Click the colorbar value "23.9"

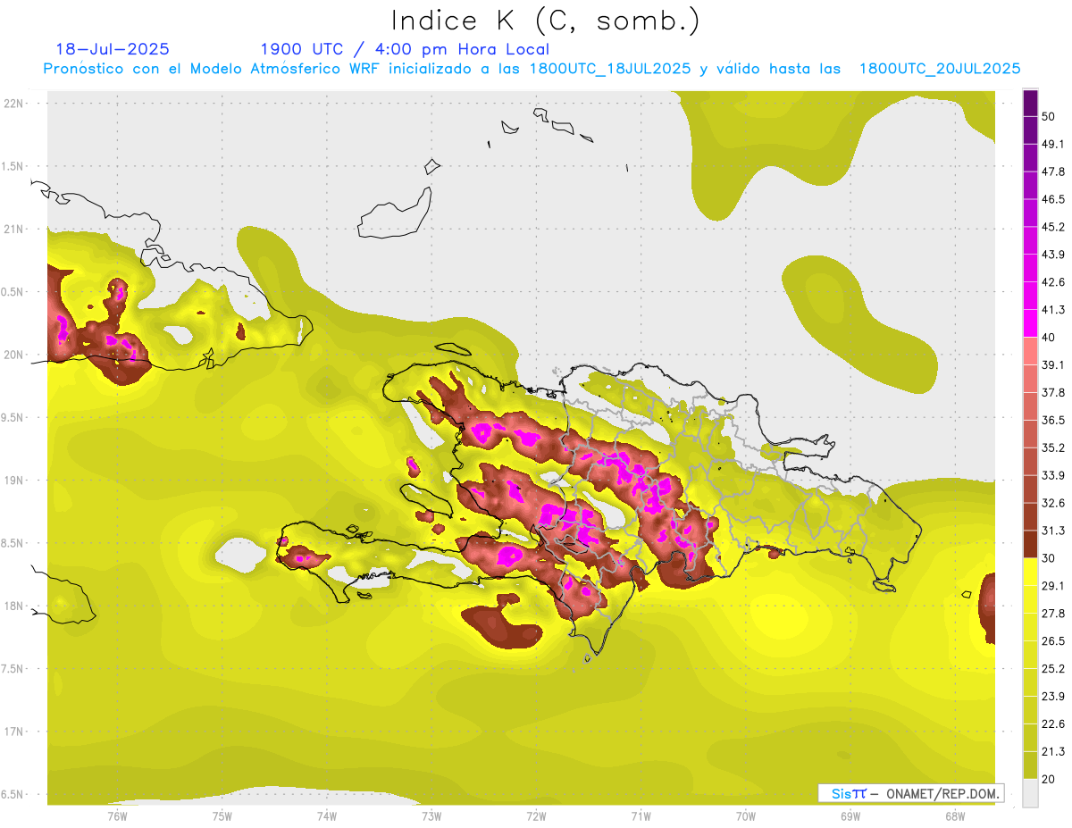point(1053,697)
